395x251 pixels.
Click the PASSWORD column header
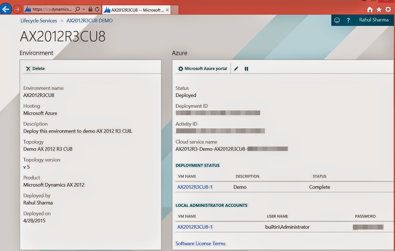(x=365, y=216)
